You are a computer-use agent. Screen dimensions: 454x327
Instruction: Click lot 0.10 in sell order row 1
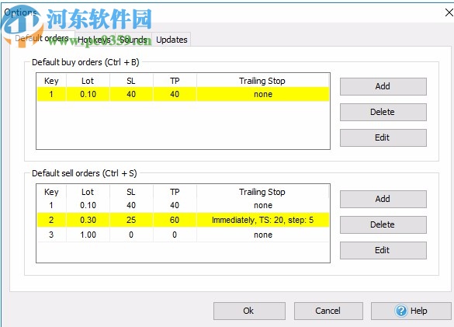point(88,205)
